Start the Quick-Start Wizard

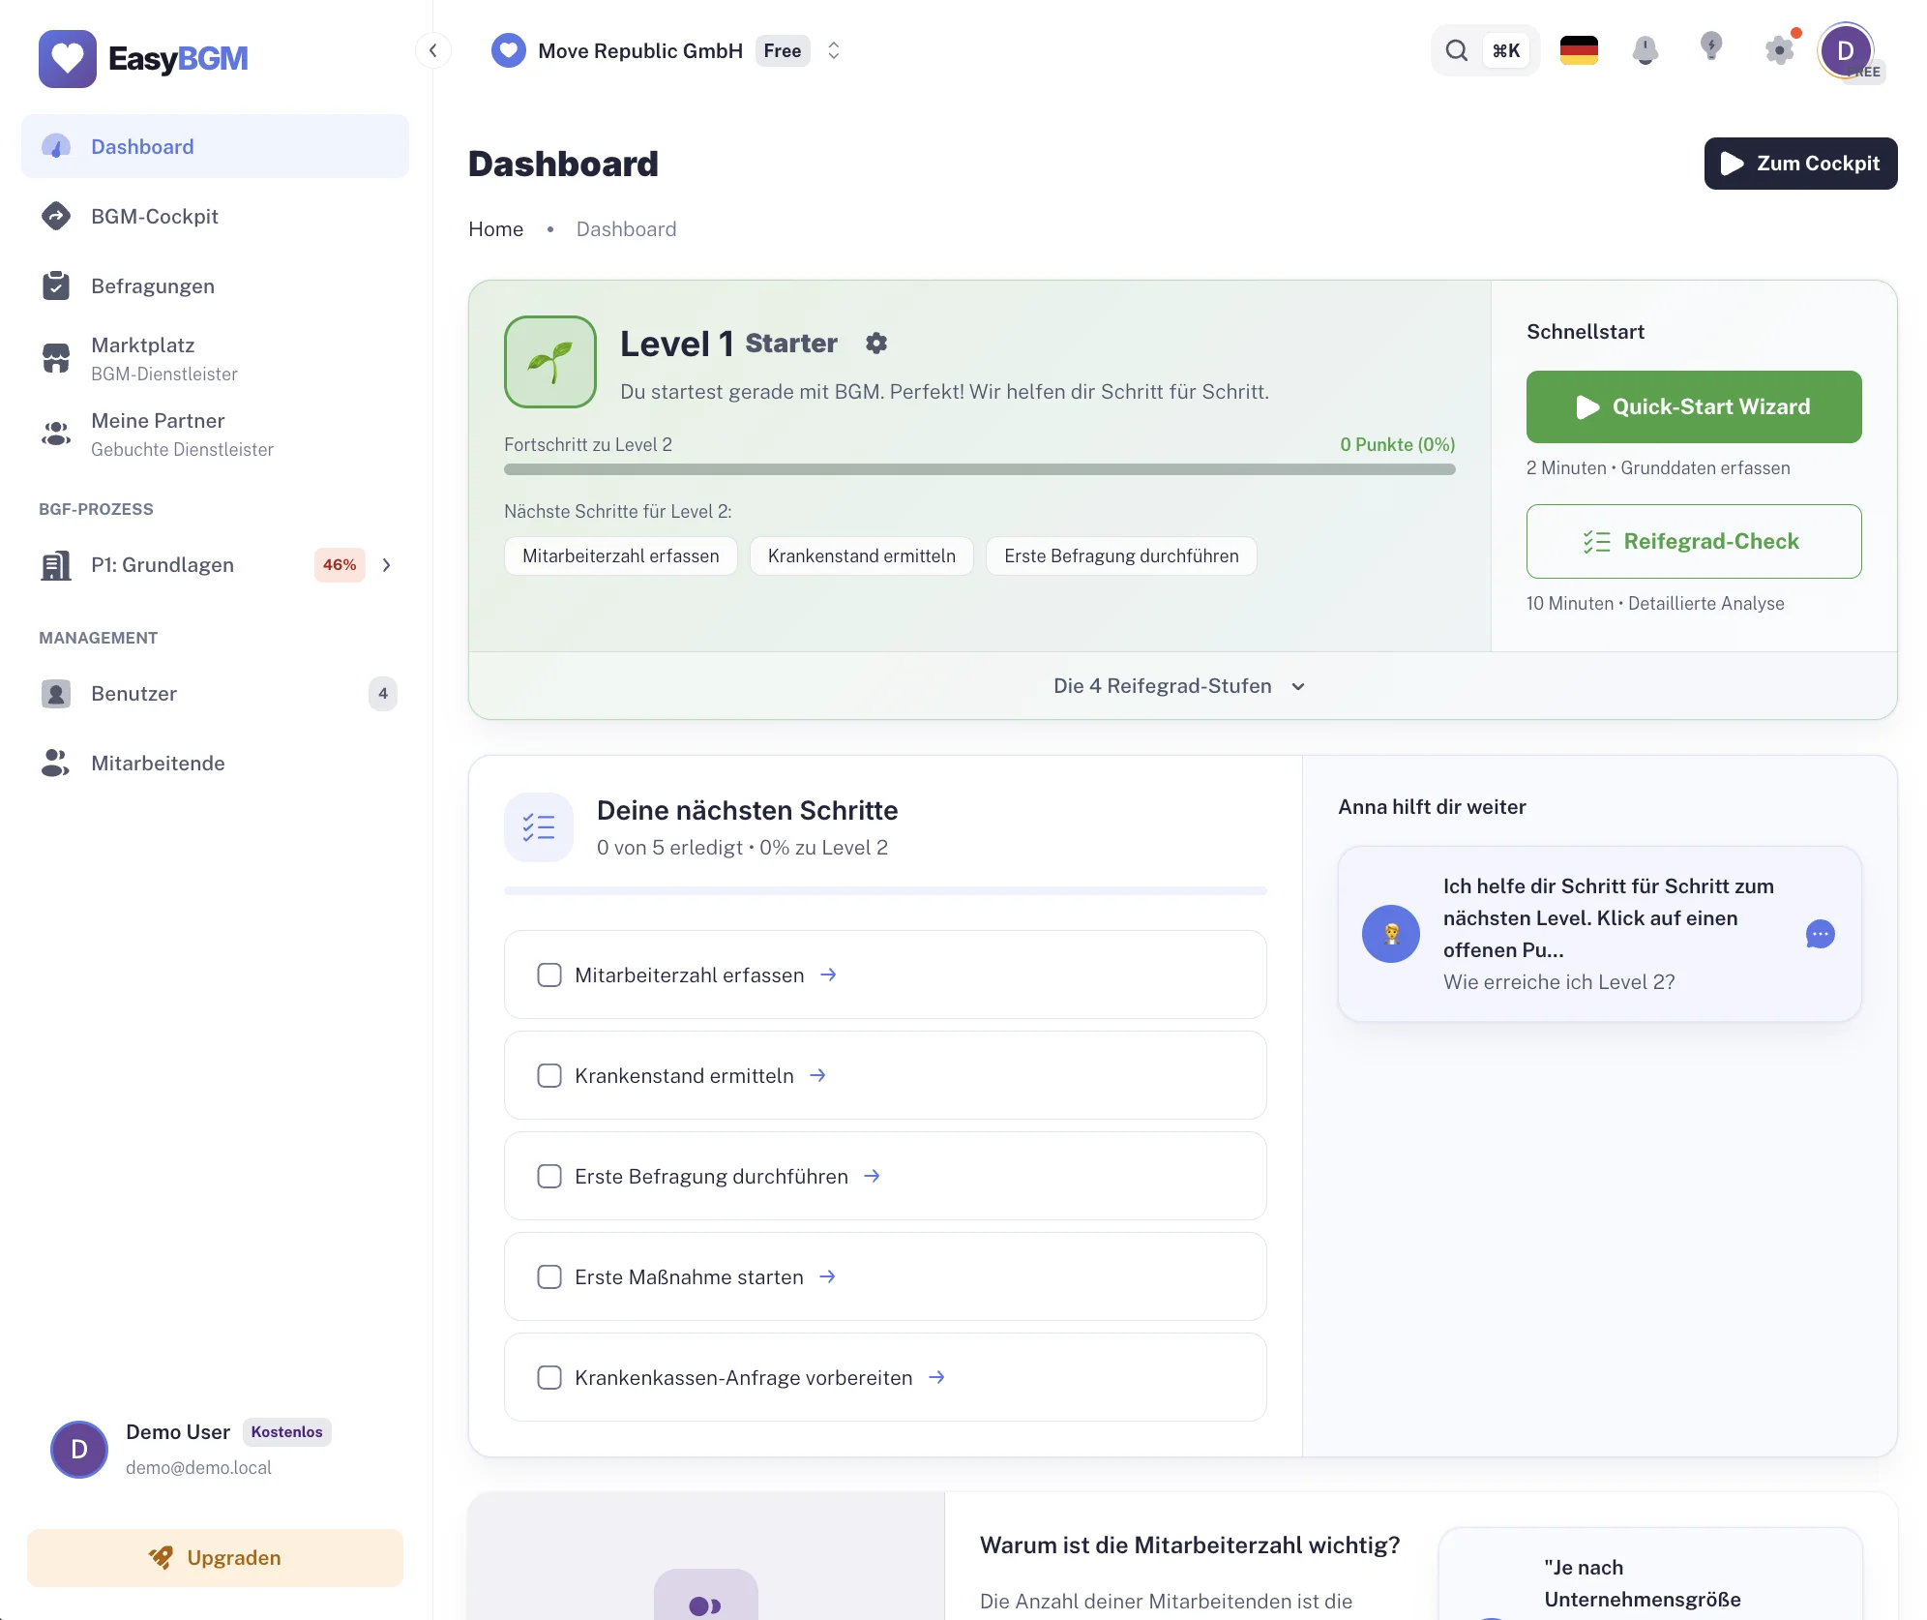[x=1693, y=407]
